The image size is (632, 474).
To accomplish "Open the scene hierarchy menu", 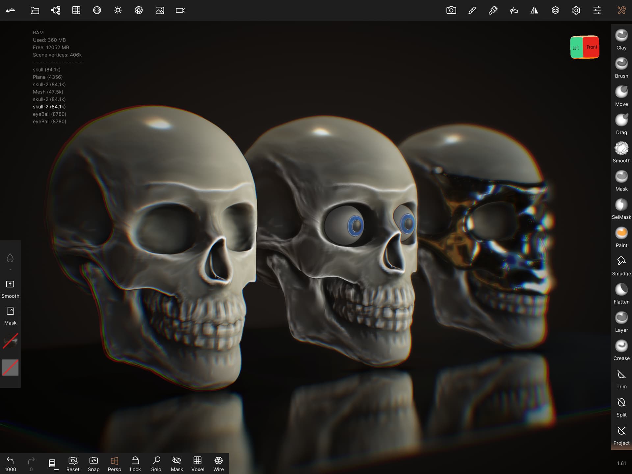I will coord(56,10).
